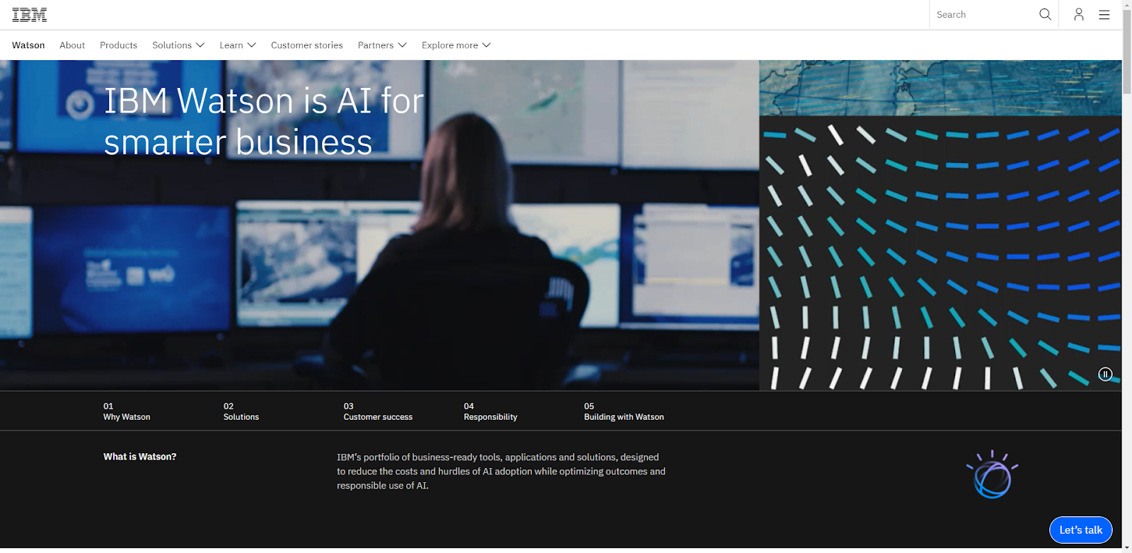
Task: Expand the Partners dropdown
Action: [x=382, y=45]
